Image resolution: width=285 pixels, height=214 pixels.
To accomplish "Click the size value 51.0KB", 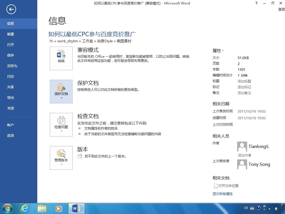I will (x=243, y=58).
